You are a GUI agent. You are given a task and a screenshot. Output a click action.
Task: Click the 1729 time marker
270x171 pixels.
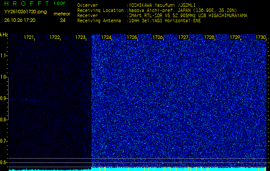point(235,37)
